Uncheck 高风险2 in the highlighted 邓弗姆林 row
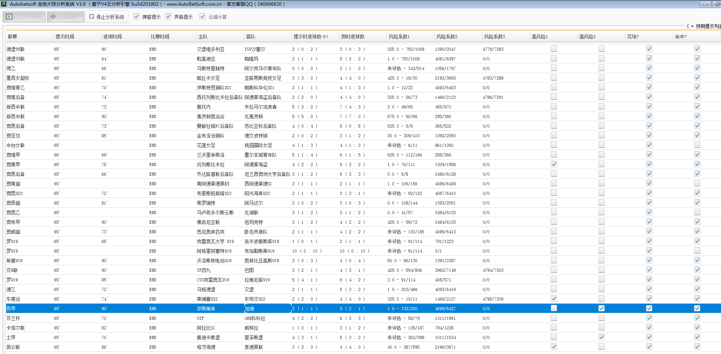 [601, 308]
